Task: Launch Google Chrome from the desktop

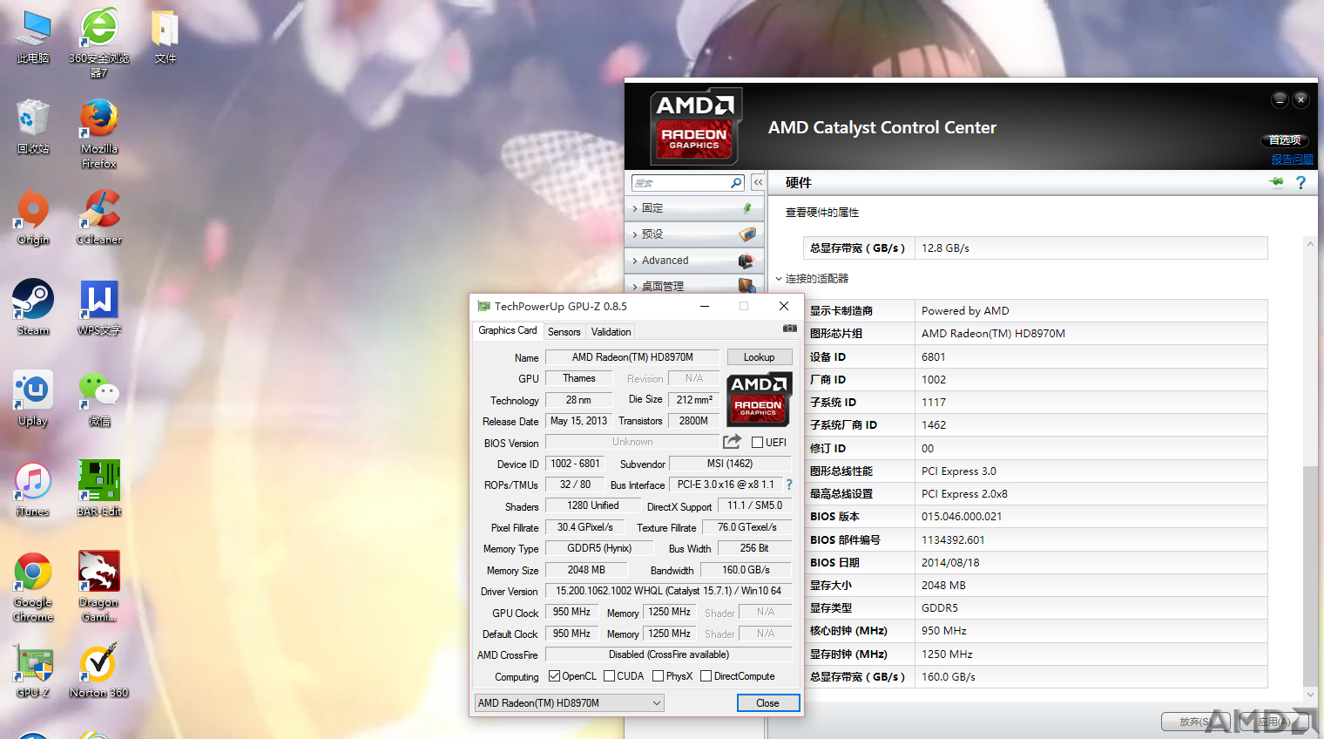Action: click(33, 587)
